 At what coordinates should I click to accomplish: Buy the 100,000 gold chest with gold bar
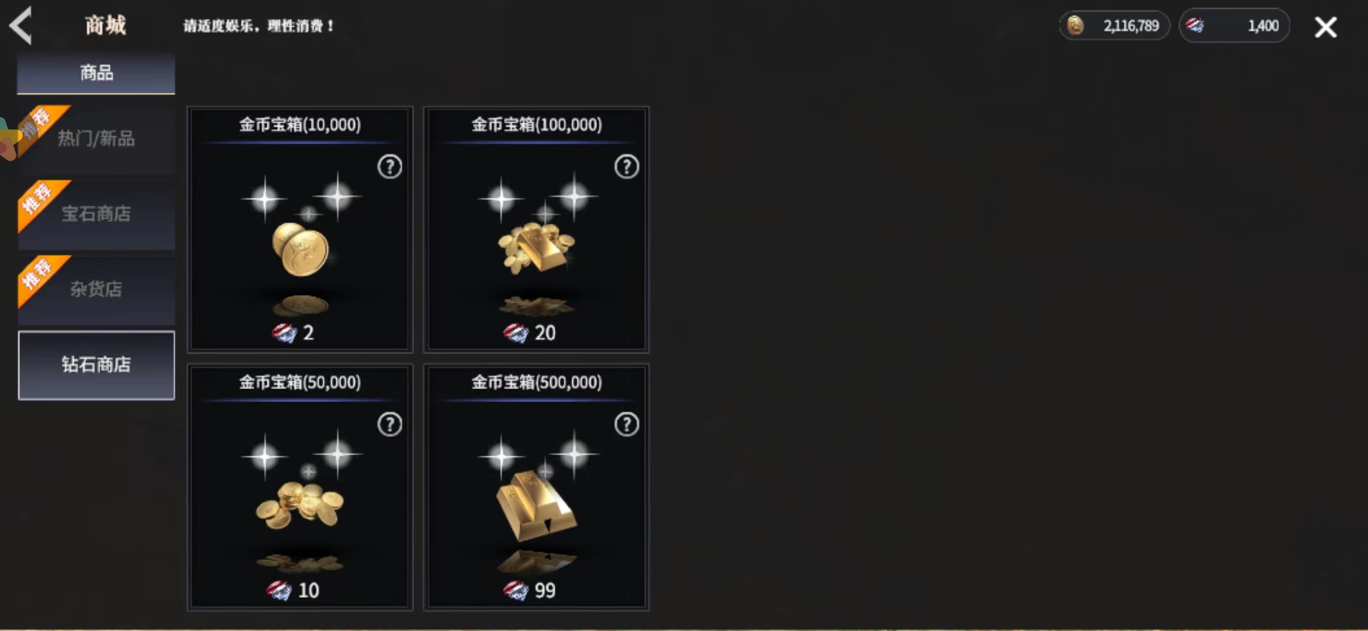pyautogui.click(x=536, y=230)
